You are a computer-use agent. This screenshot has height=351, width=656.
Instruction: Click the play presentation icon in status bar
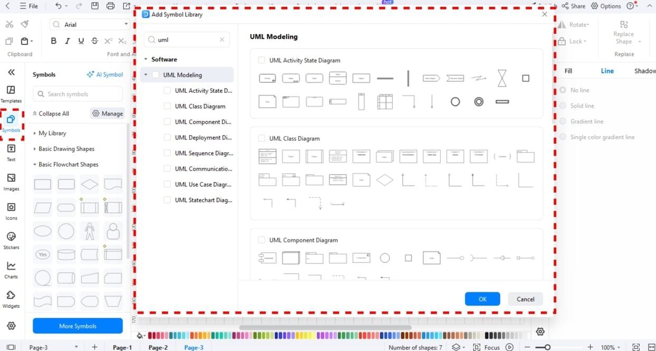pyautogui.click(x=509, y=347)
